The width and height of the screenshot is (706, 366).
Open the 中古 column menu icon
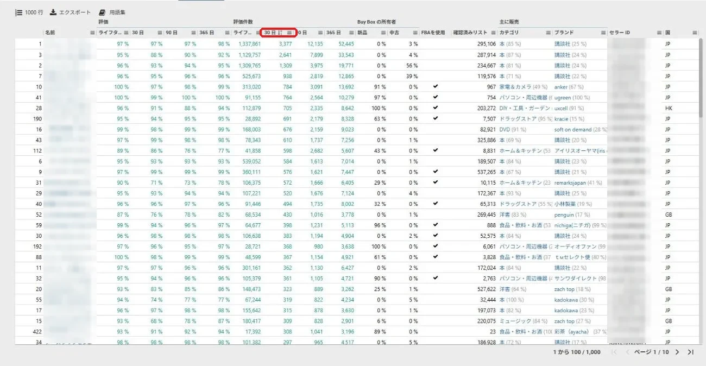pos(415,33)
